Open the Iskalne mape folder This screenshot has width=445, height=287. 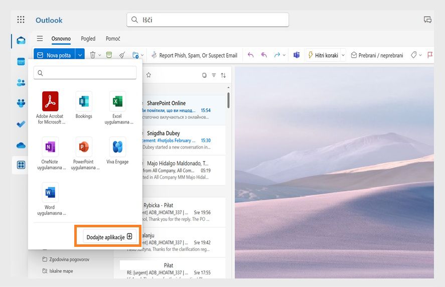tap(58, 271)
